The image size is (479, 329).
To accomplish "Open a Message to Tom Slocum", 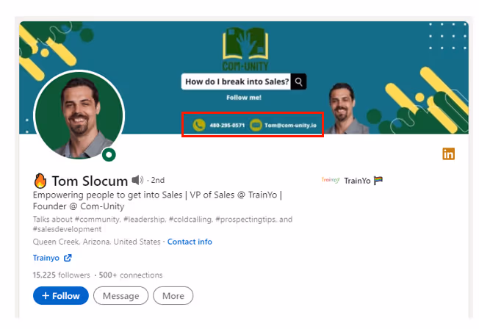I will 121,296.
